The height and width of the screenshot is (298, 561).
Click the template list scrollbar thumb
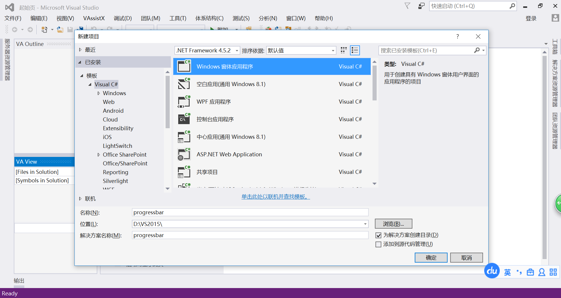pyautogui.click(x=375, y=83)
